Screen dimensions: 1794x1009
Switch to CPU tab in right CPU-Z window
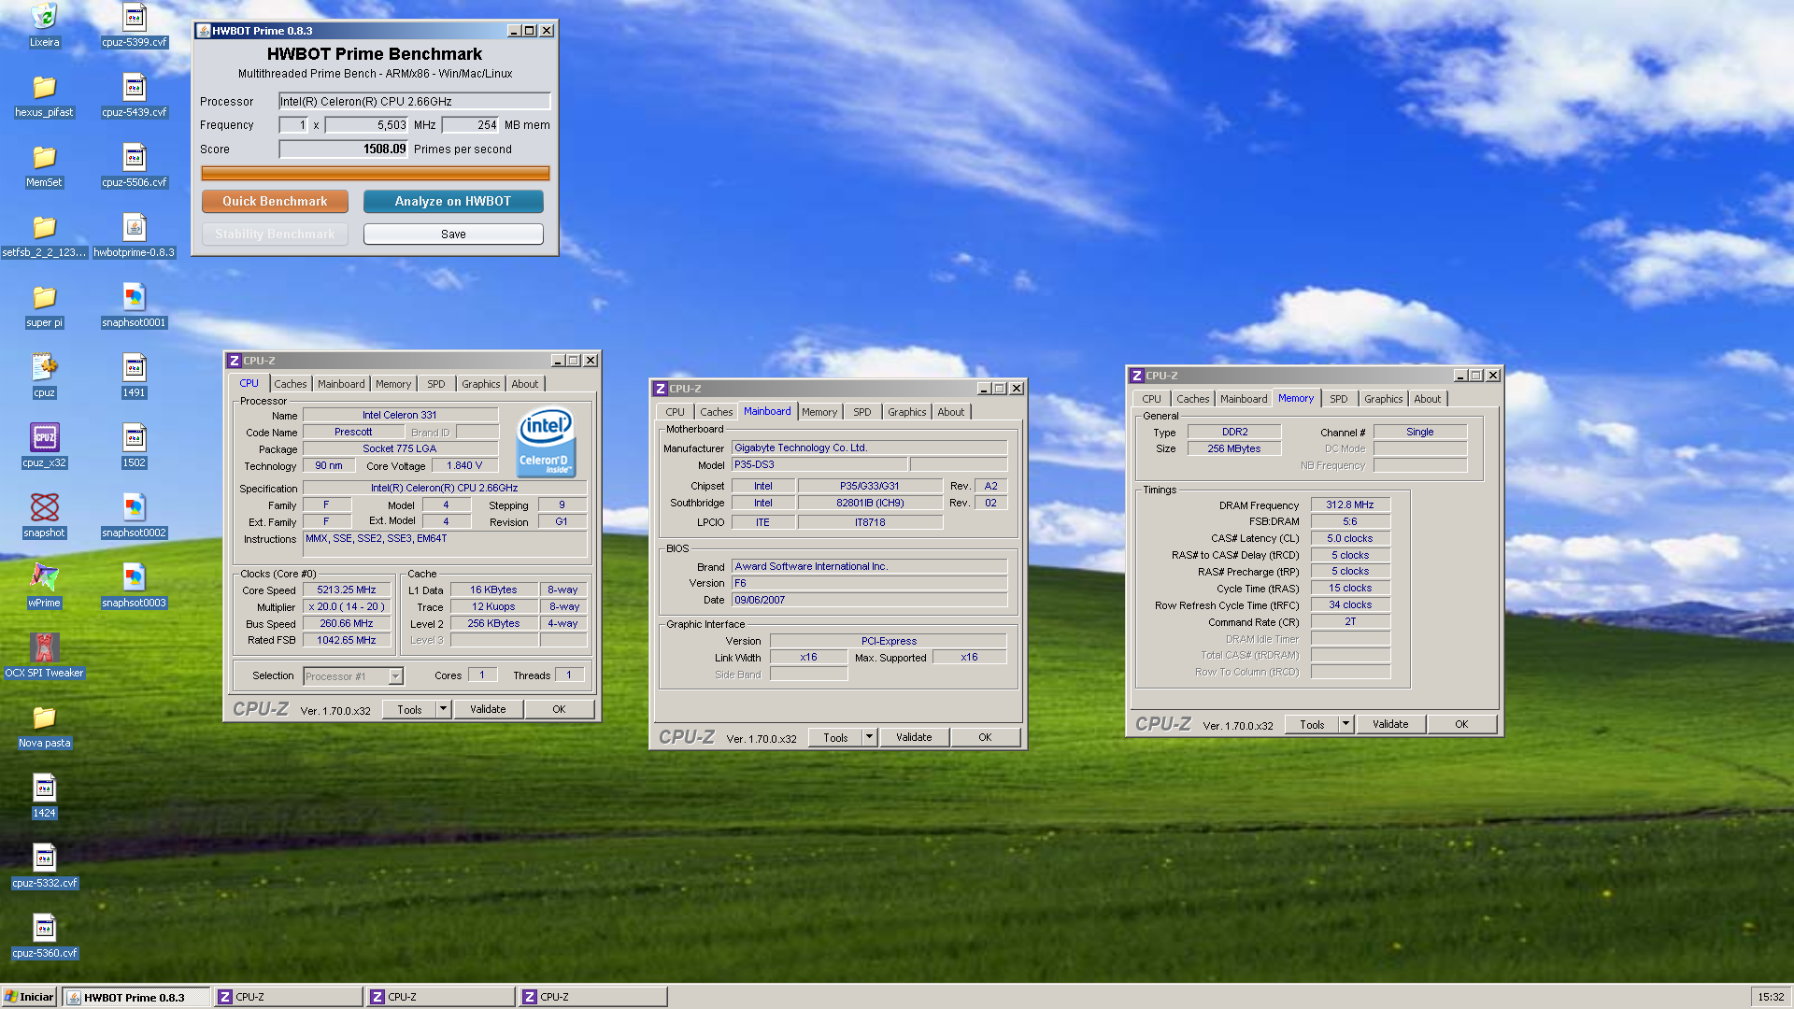[x=1151, y=399]
